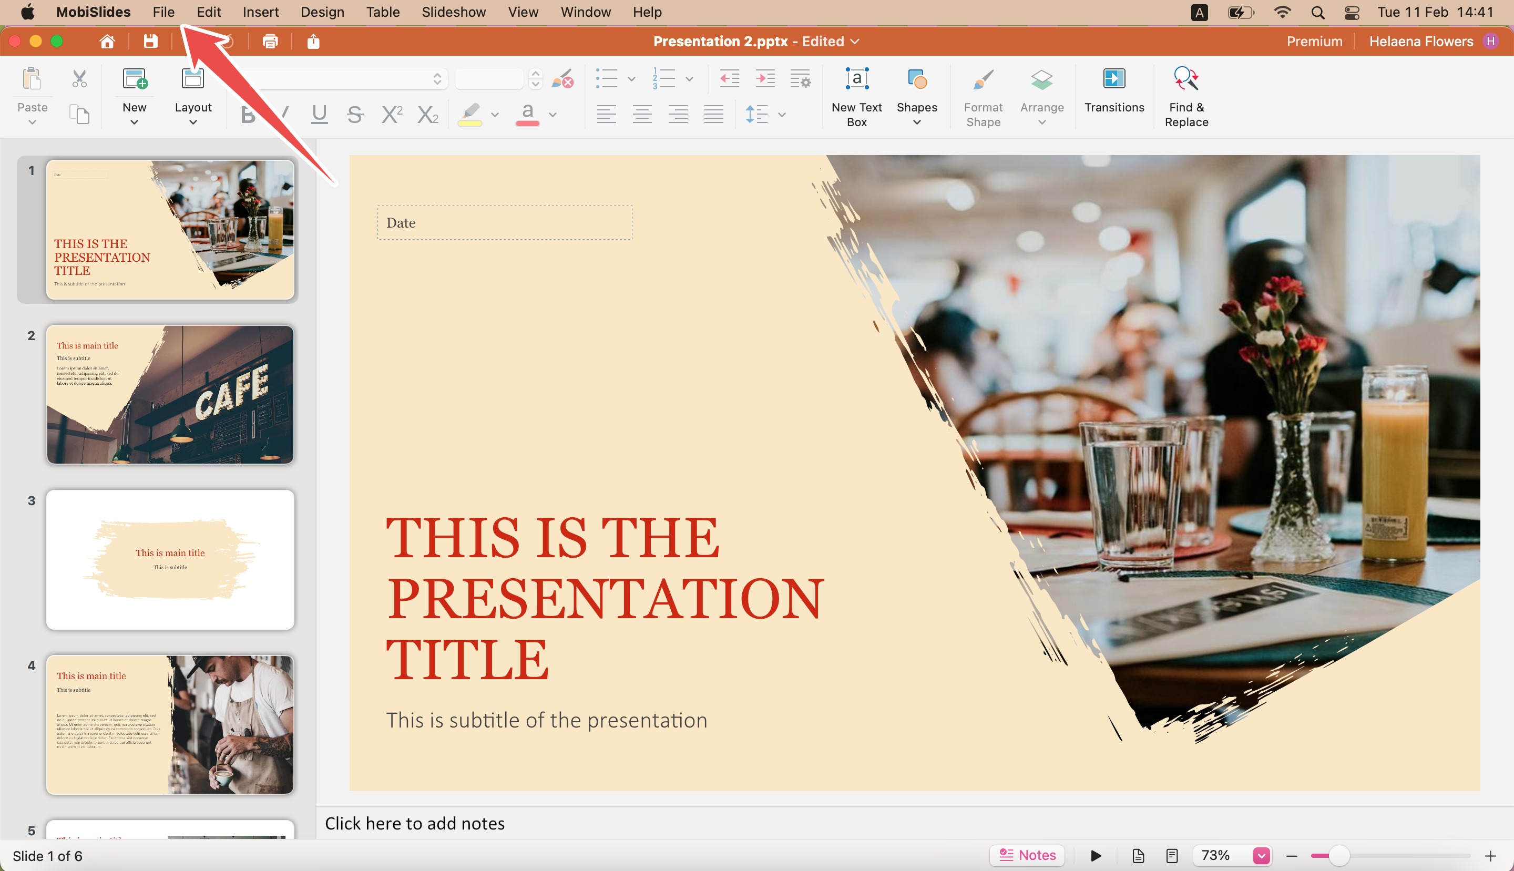Expand numbered list style options
This screenshot has height=871, width=1514.
[689, 79]
